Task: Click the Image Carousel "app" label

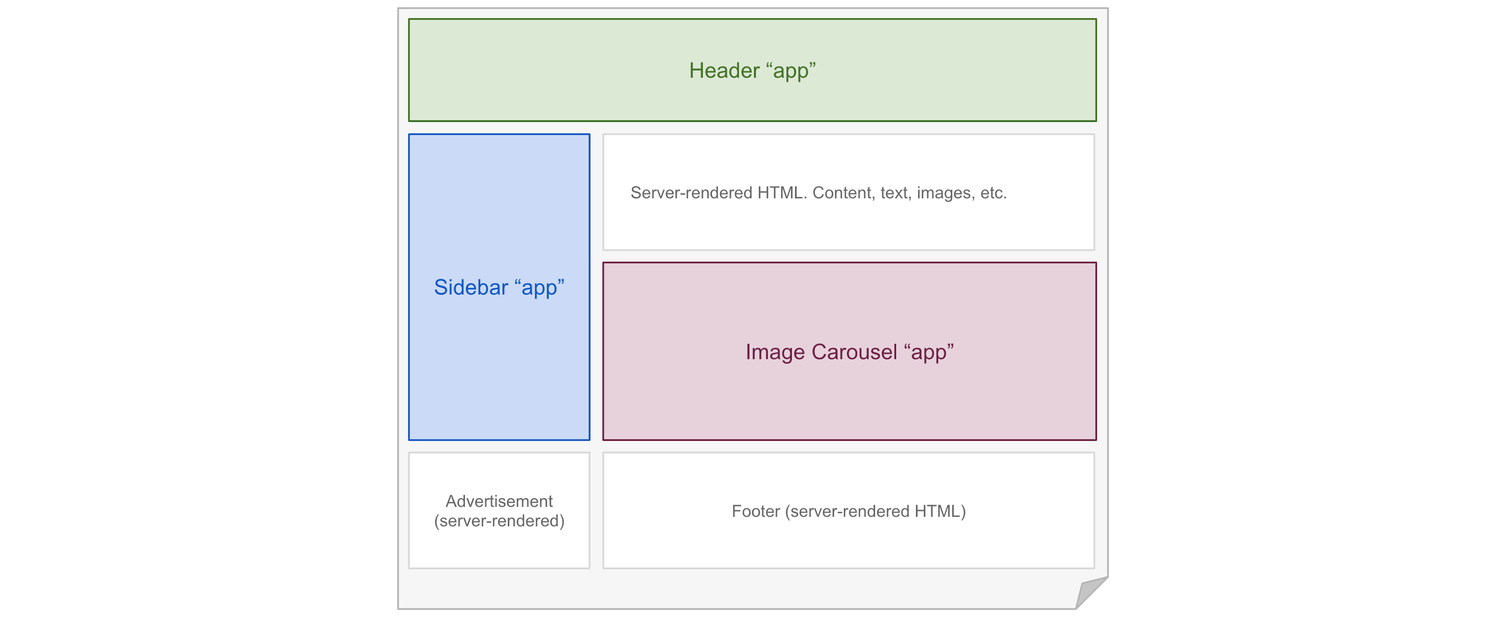Action: [x=849, y=352]
